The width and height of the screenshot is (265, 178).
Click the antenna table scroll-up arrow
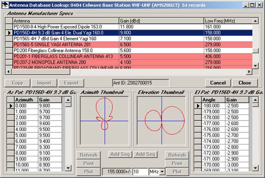pyautogui.click(x=255, y=21)
